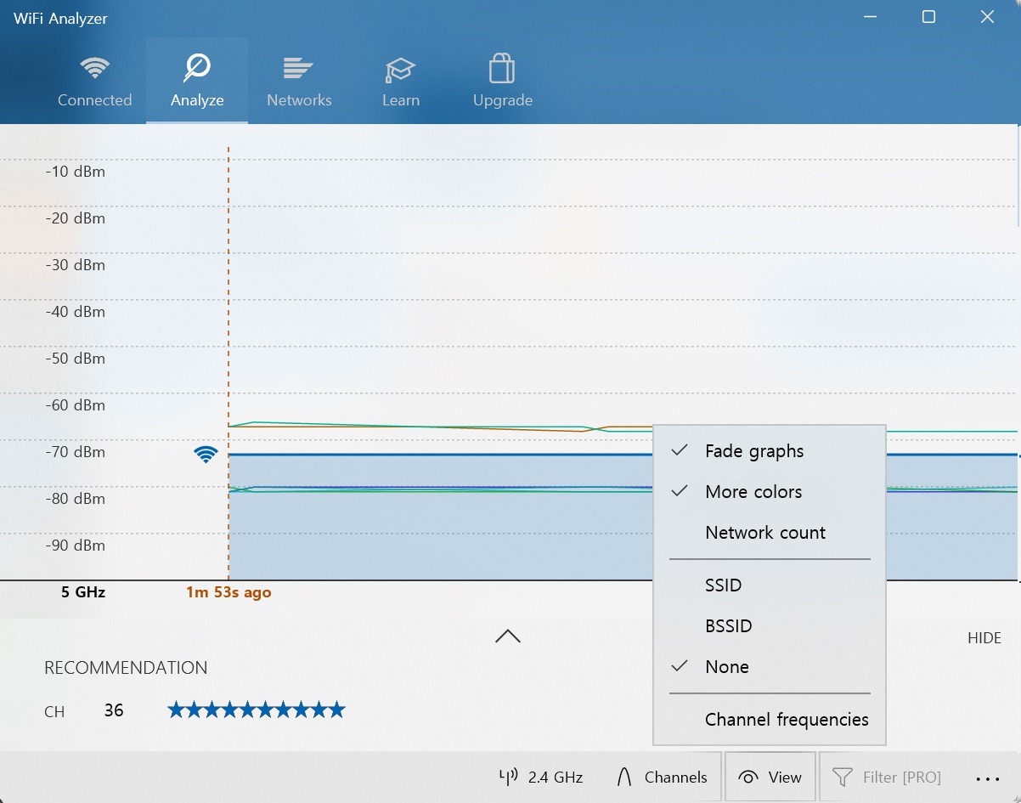Click the -10 dBm axis label
1021x803 pixels.
(x=75, y=172)
